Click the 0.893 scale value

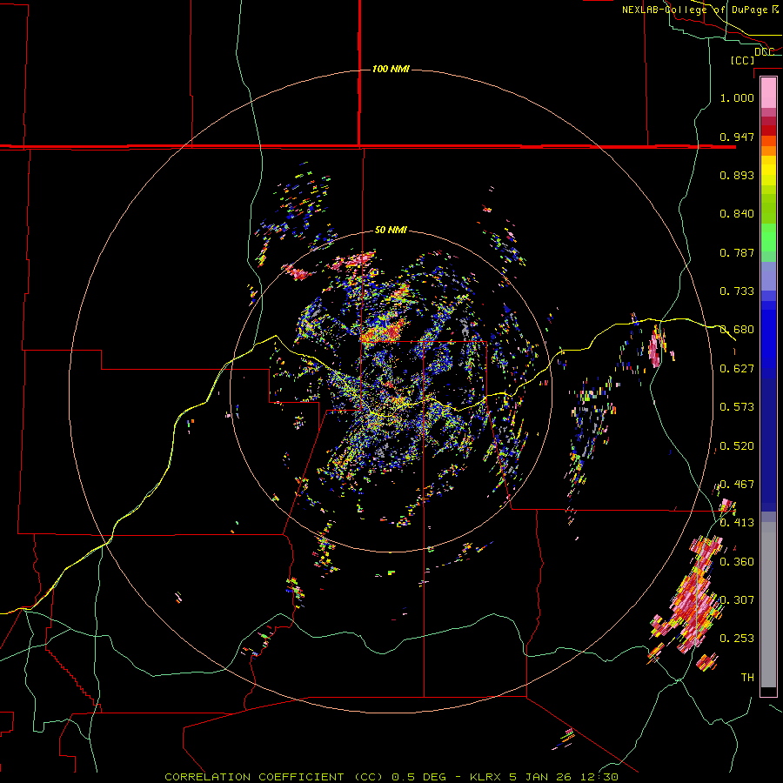tap(737, 175)
